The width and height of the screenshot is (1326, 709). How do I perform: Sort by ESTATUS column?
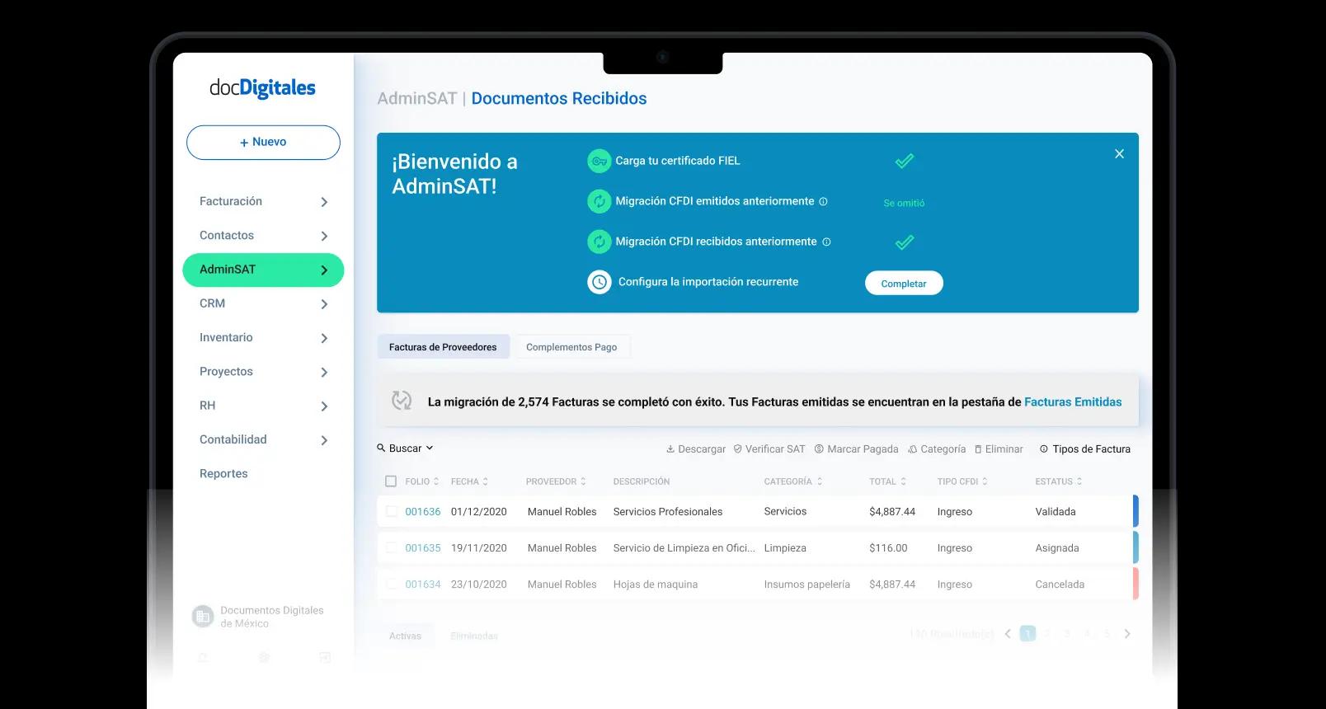(x=1059, y=481)
